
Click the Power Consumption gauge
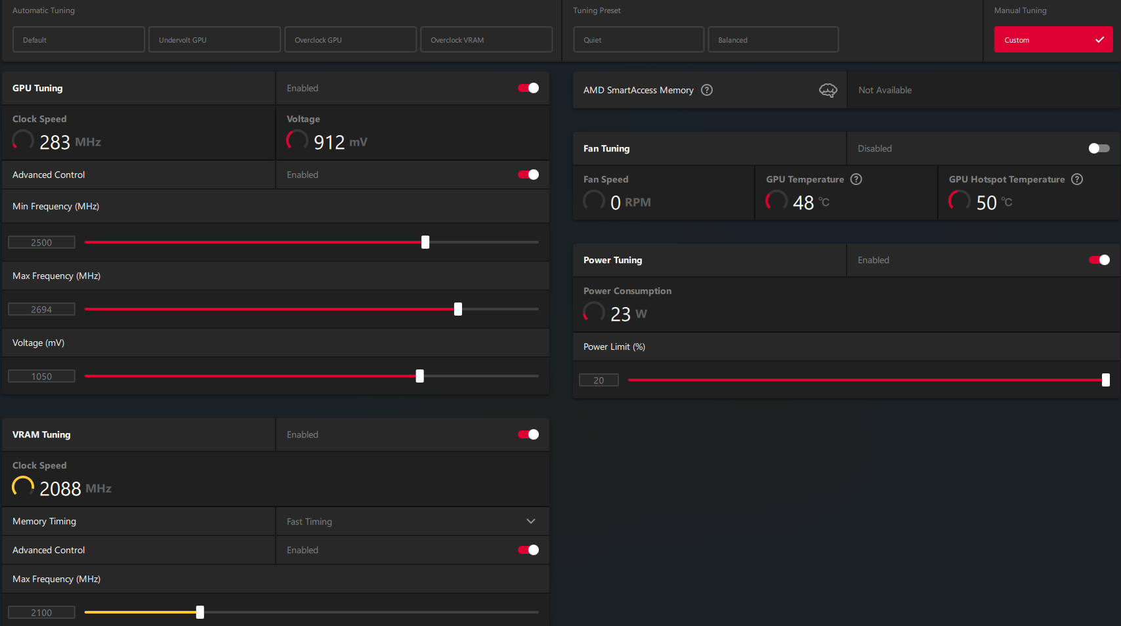click(x=594, y=312)
